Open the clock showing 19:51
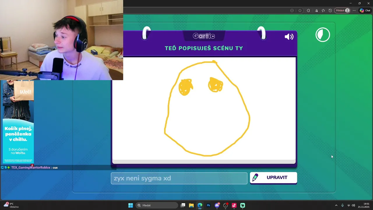This screenshot has height=210, width=373. click(363, 205)
